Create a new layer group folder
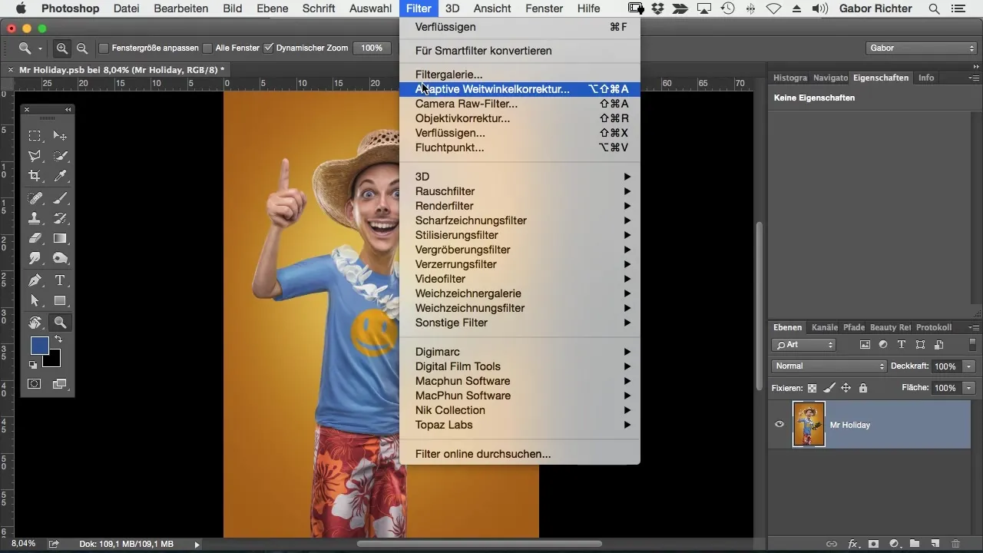This screenshot has height=553, width=983. tap(915, 544)
